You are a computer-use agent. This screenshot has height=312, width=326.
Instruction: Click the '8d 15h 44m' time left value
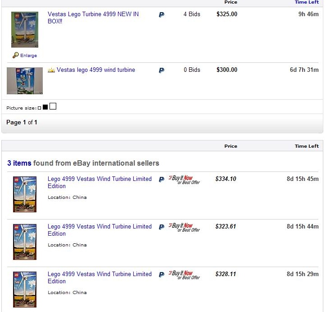303,226
